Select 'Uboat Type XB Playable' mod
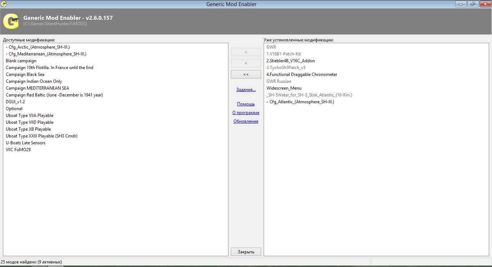Screen dimensions: 492x267 28,129
